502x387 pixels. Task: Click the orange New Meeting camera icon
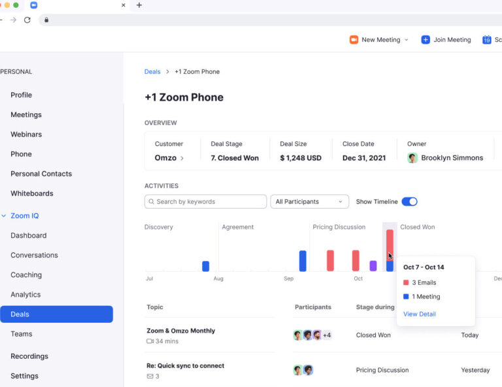pyautogui.click(x=354, y=40)
